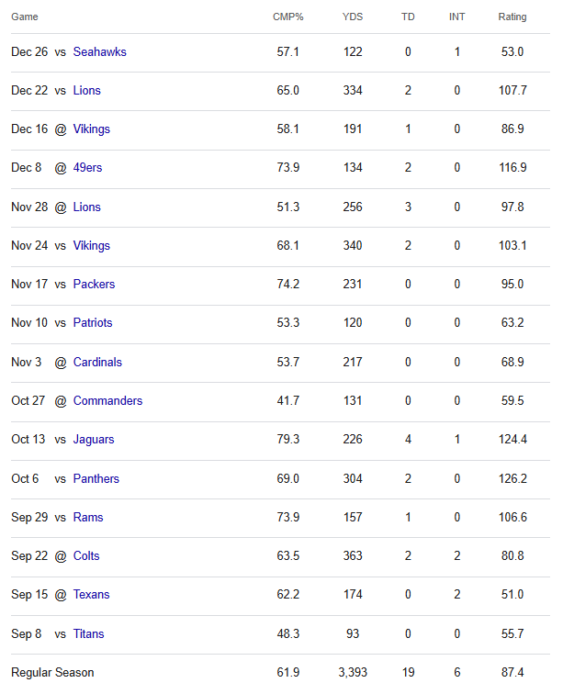
Task: Go to the Patriots team page link
Action: click(93, 323)
